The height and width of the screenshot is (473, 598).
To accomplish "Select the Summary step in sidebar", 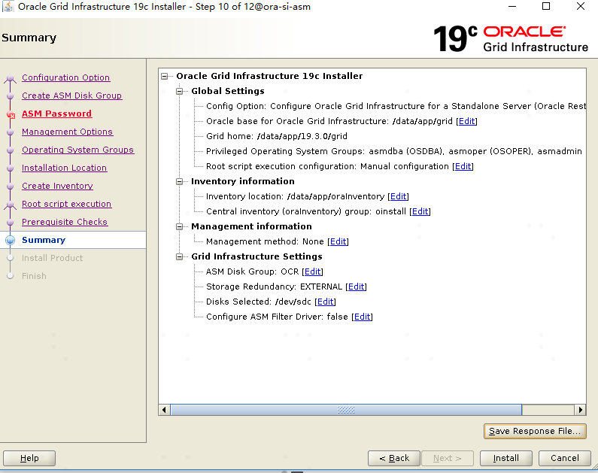I will pyautogui.click(x=44, y=240).
